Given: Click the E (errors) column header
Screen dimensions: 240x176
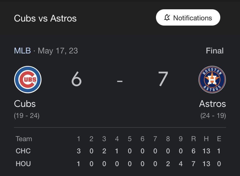Looking at the screenshot, I should pos(219,139).
